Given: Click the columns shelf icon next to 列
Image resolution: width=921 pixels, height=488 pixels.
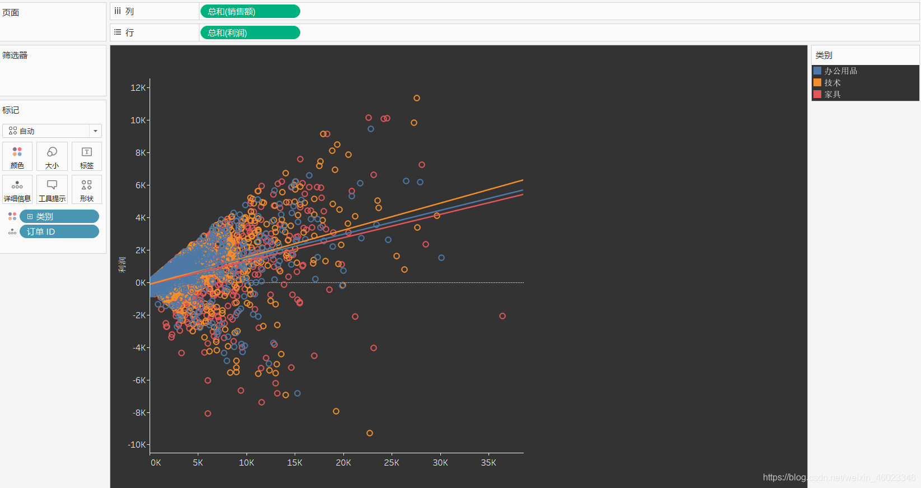Looking at the screenshot, I should [x=118, y=11].
